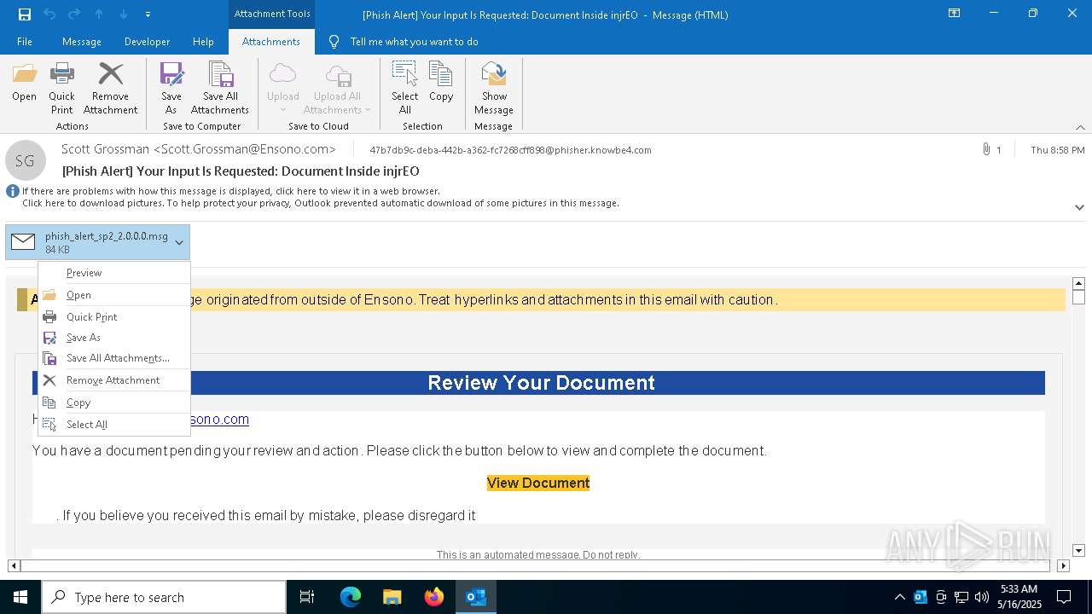Screen dimensions: 1092x614
Task: Expand the phish_alert_sp2 attachment dropdown arrow
Action: [x=179, y=243]
